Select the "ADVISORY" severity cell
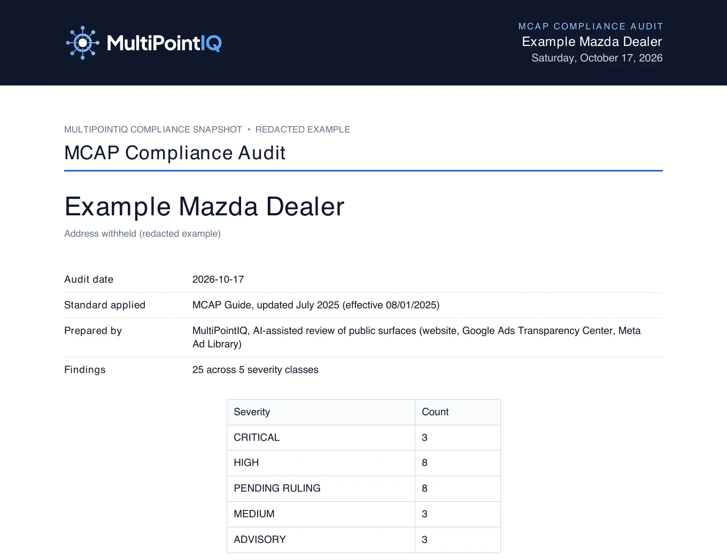This screenshot has height=560, width=727. coord(321,540)
